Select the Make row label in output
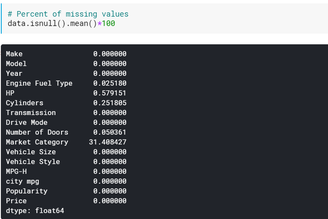The height and width of the screenshot is (219, 328). tap(14, 54)
